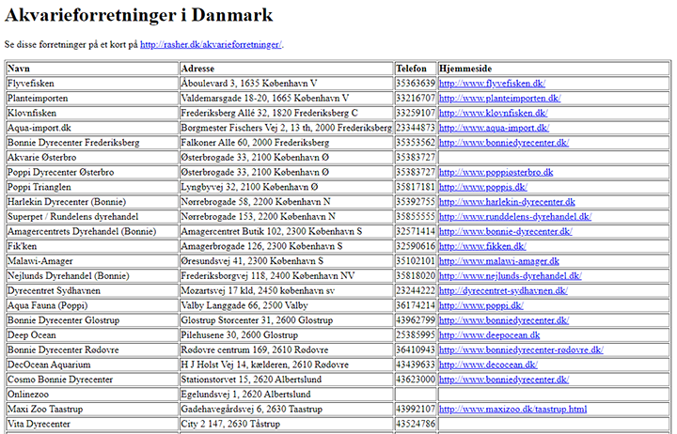
Task: Select the Flyvefisken name cell
Action: click(92, 84)
